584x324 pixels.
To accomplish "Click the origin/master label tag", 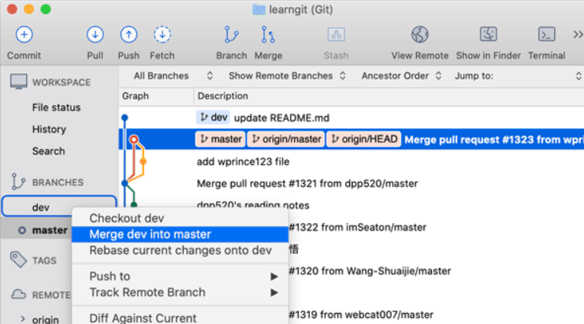I will coord(285,140).
